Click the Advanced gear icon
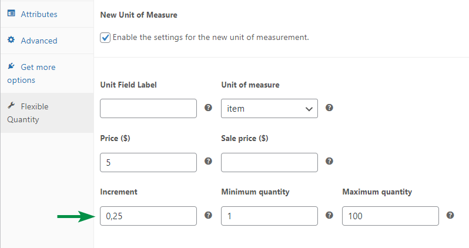The height and width of the screenshot is (248, 469). pyautogui.click(x=11, y=40)
